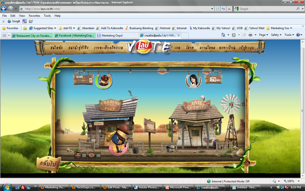Open the command bar Tools dropdown

pyautogui.click(x=289, y=35)
